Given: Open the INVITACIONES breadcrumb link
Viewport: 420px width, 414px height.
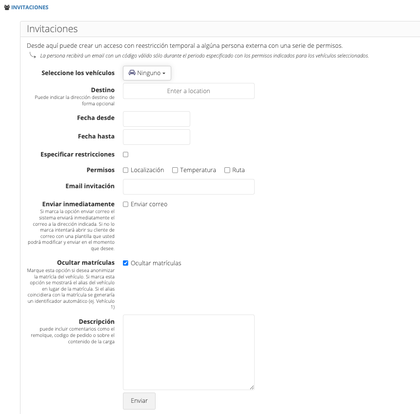Looking at the screenshot, I should coord(30,8).
